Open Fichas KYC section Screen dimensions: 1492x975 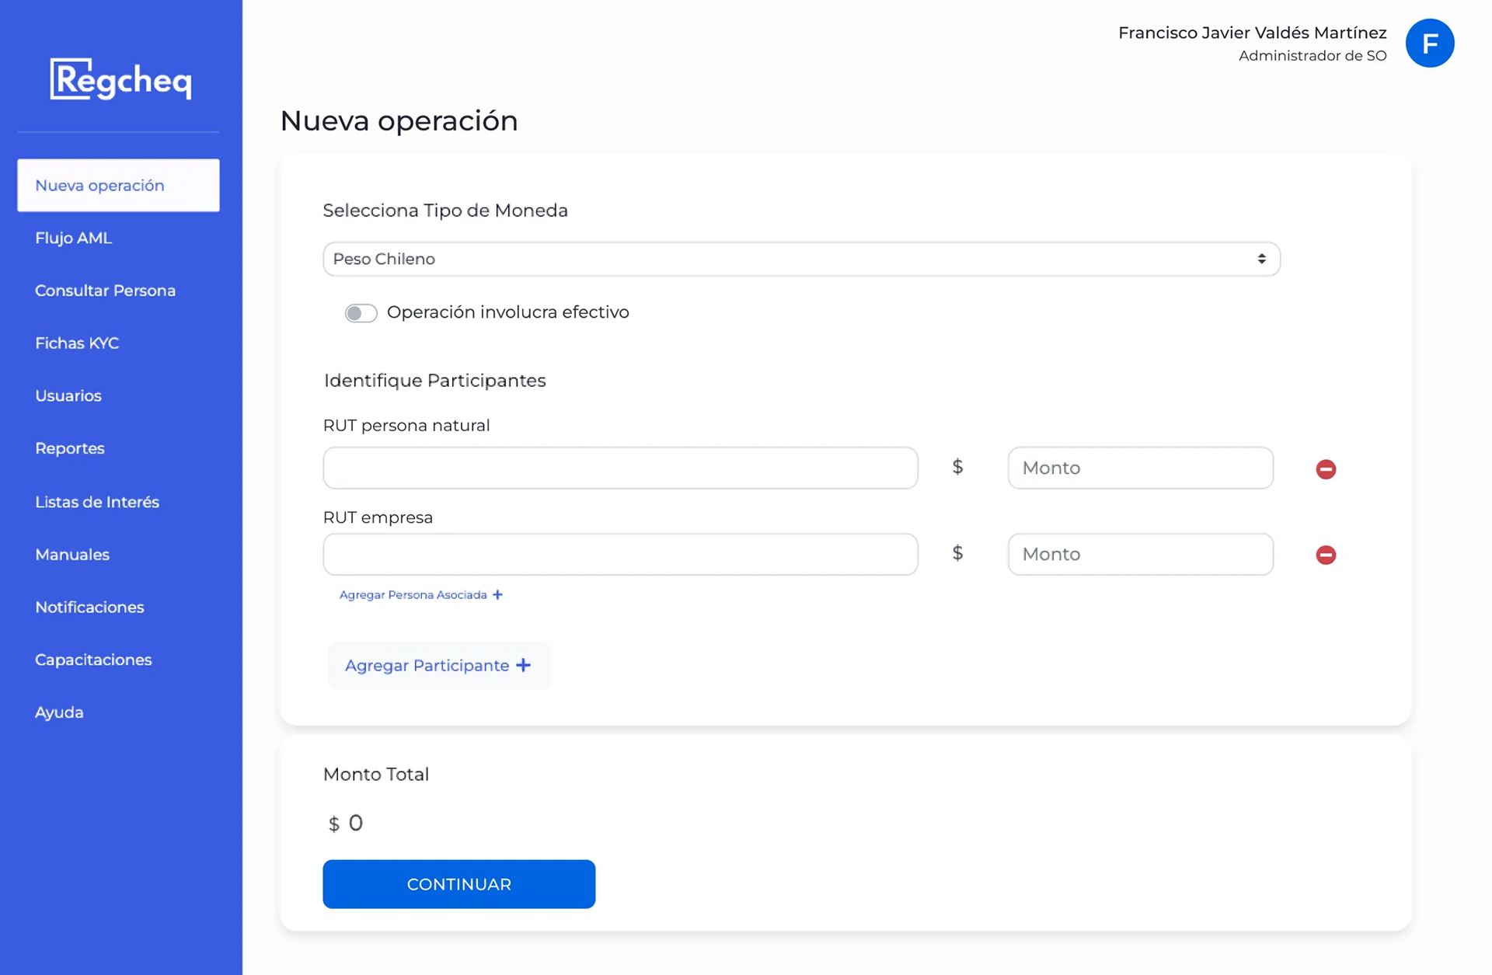77,343
